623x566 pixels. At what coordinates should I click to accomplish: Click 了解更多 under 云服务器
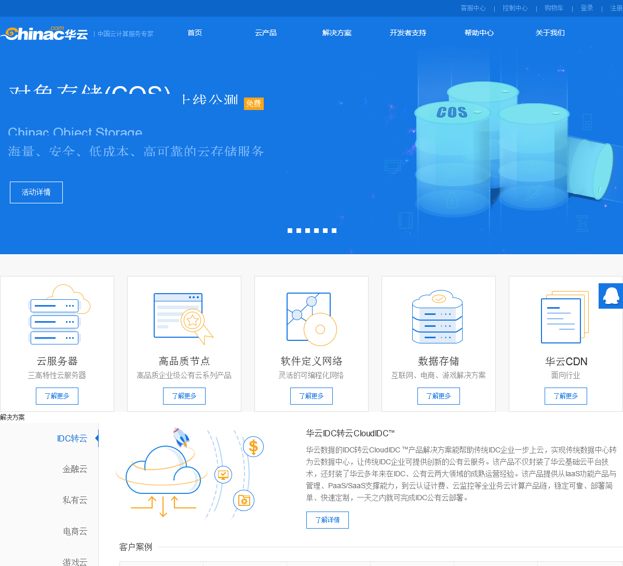pos(57,396)
